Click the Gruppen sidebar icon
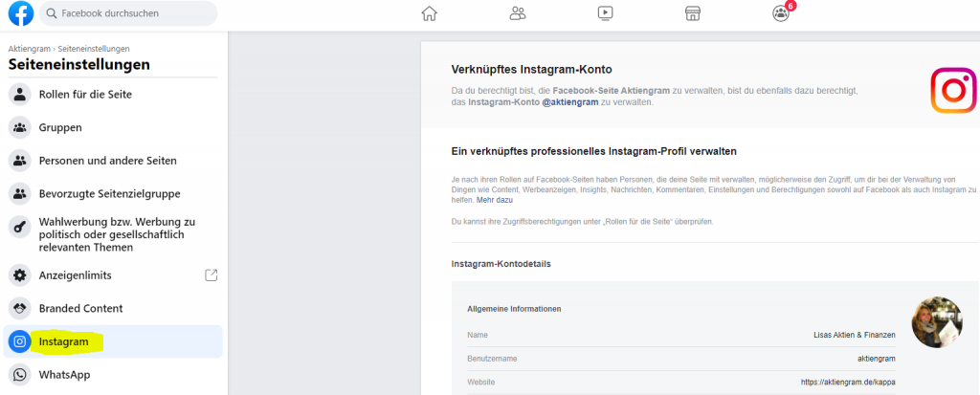980x395 pixels. click(x=20, y=127)
